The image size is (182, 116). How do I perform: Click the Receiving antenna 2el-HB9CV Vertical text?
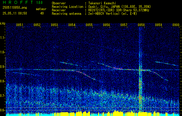pyautogui.click(x=113, y=14)
